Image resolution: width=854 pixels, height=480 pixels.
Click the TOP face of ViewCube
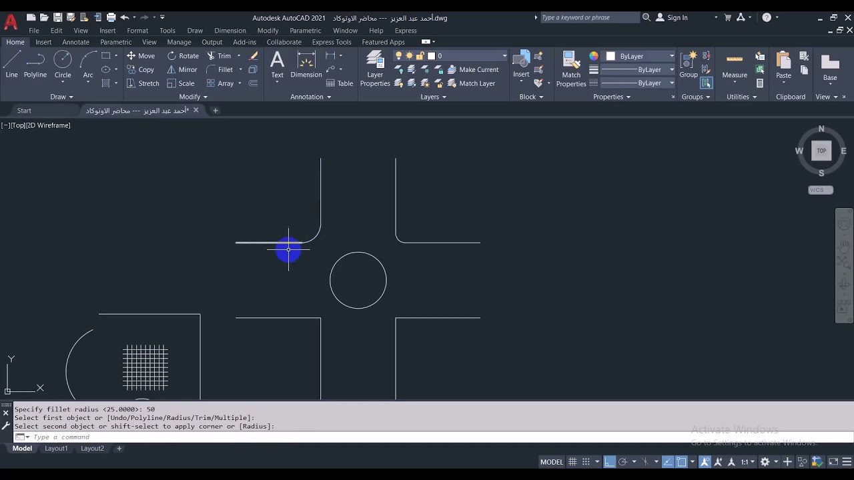(821, 151)
